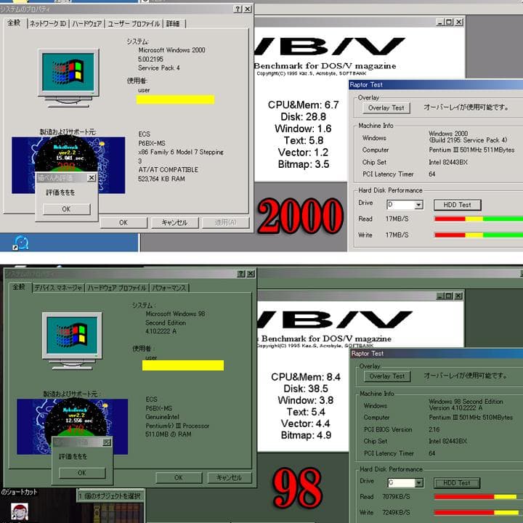Click the PCI BIOS Version 2.16 value
Viewport: 523px width, 523px height.
434,429
